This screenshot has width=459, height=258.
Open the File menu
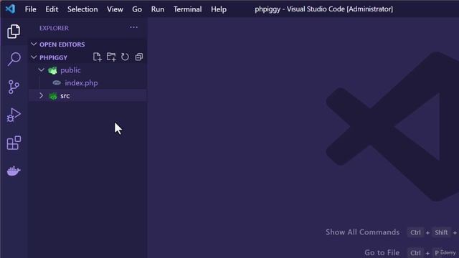coord(31,9)
